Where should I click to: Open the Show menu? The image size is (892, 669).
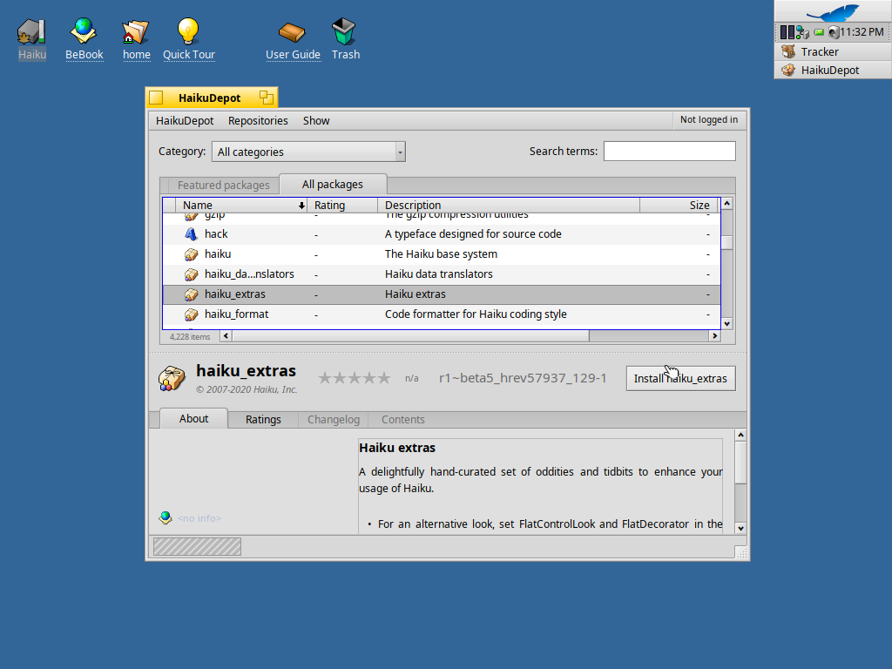(316, 120)
